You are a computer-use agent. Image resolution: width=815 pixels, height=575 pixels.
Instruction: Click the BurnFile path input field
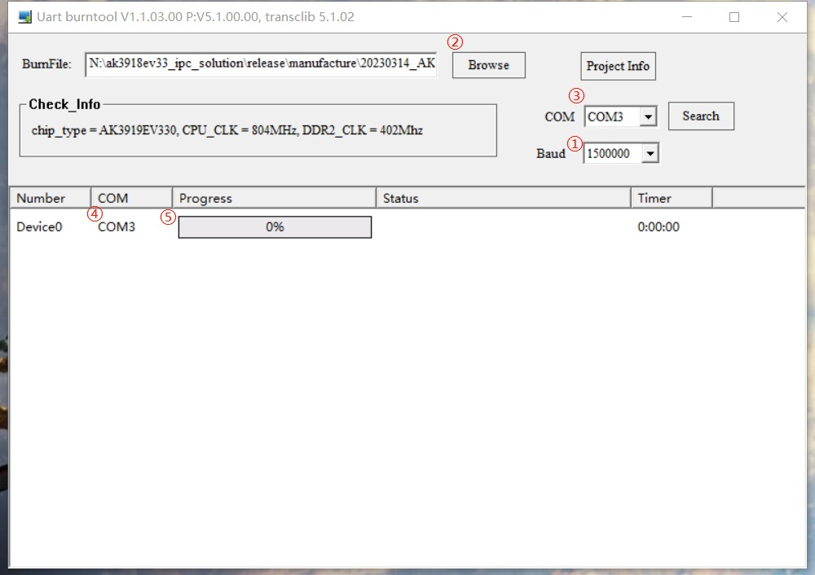[261, 65]
